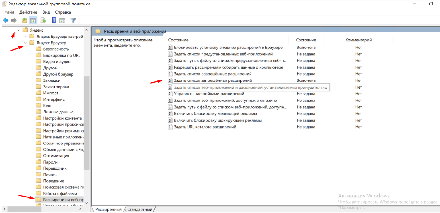
Task: Click 'Нет' comment of 'Управлять настройками расширений' row
Action: click(x=358, y=94)
